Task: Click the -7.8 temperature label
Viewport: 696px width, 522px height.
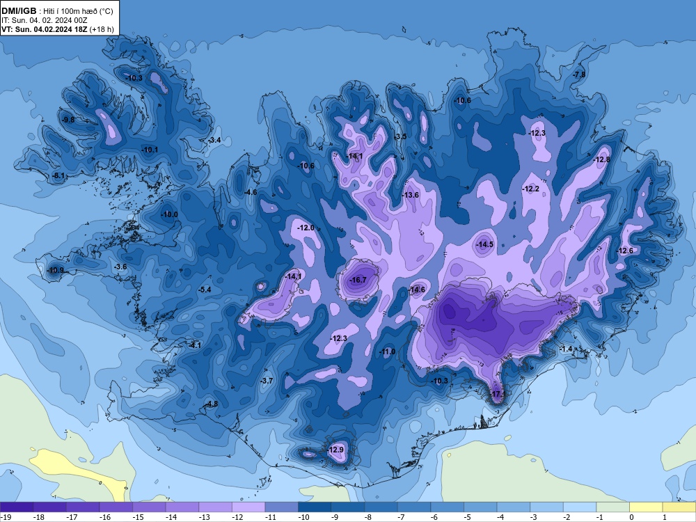Action: tap(579, 74)
